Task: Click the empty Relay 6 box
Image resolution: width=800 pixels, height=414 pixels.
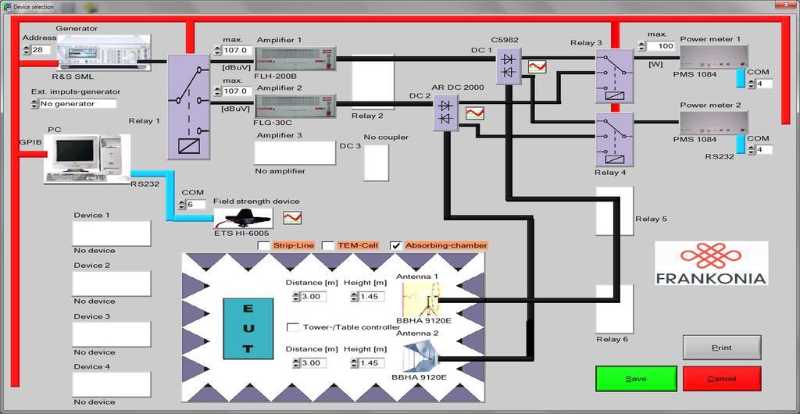Action: point(614,309)
